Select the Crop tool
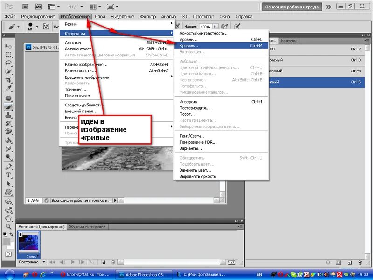The image size is (373, 280). 8,80
